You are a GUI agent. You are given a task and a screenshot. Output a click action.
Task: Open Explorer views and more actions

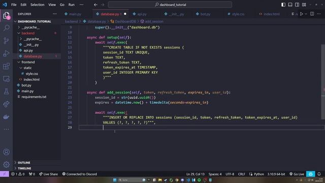(54, 14)
